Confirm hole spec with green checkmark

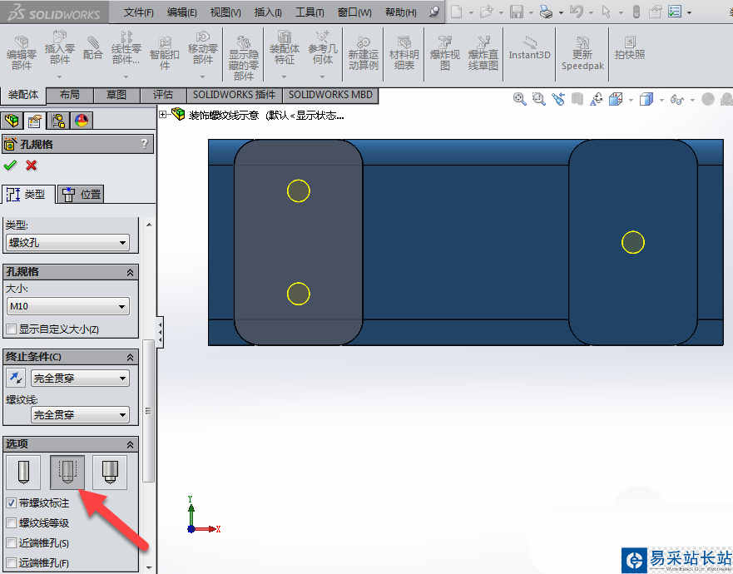pyautogui.click(x=10, y=166)
